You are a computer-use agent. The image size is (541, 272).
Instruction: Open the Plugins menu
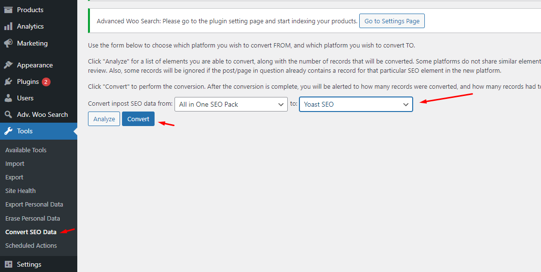39,81
